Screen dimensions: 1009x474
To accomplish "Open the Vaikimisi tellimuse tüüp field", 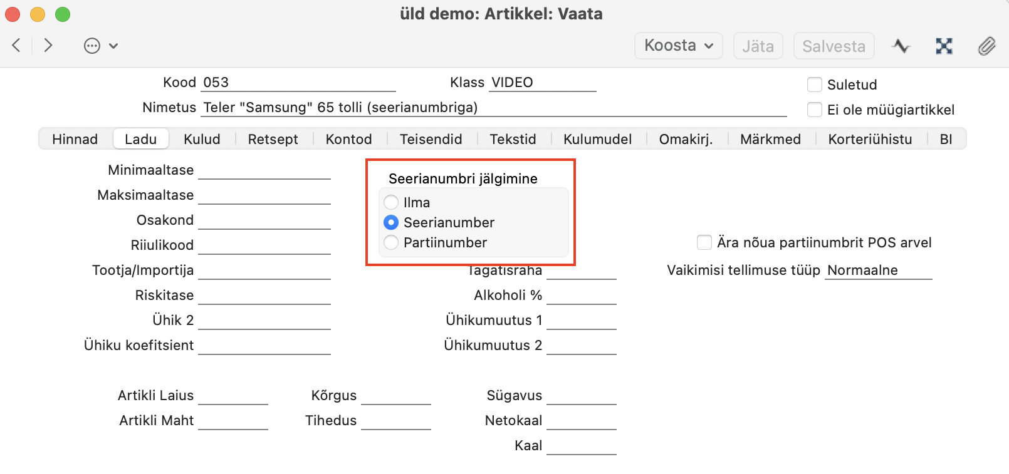I will [x=878, y=270].
